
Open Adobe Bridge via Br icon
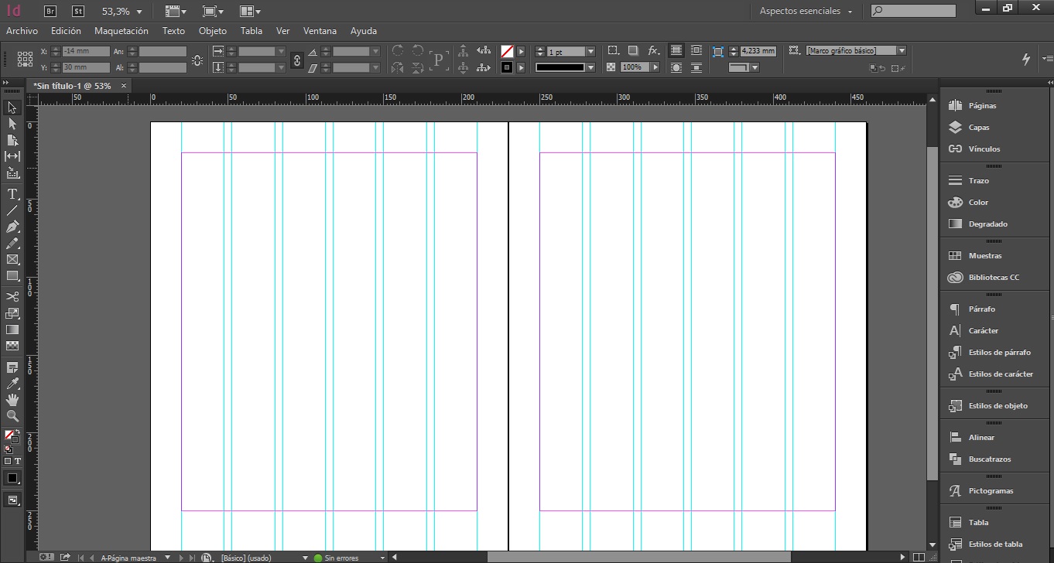pyautogui.click(x=50, y=11)
